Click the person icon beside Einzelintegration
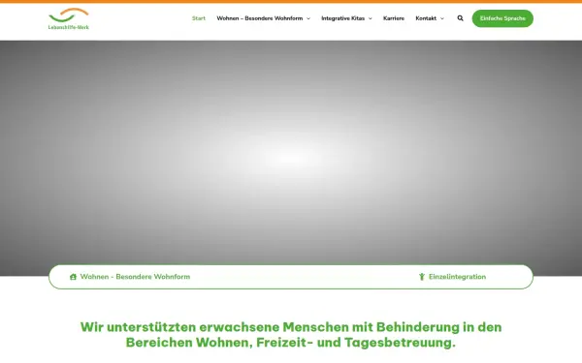Screen dimensions: 582x363 coord(422,277)
